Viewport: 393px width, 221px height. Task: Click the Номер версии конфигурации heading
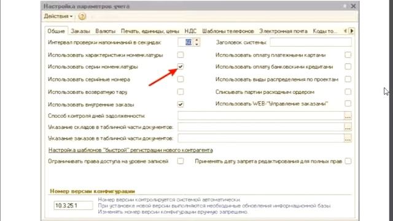[93, 191]
